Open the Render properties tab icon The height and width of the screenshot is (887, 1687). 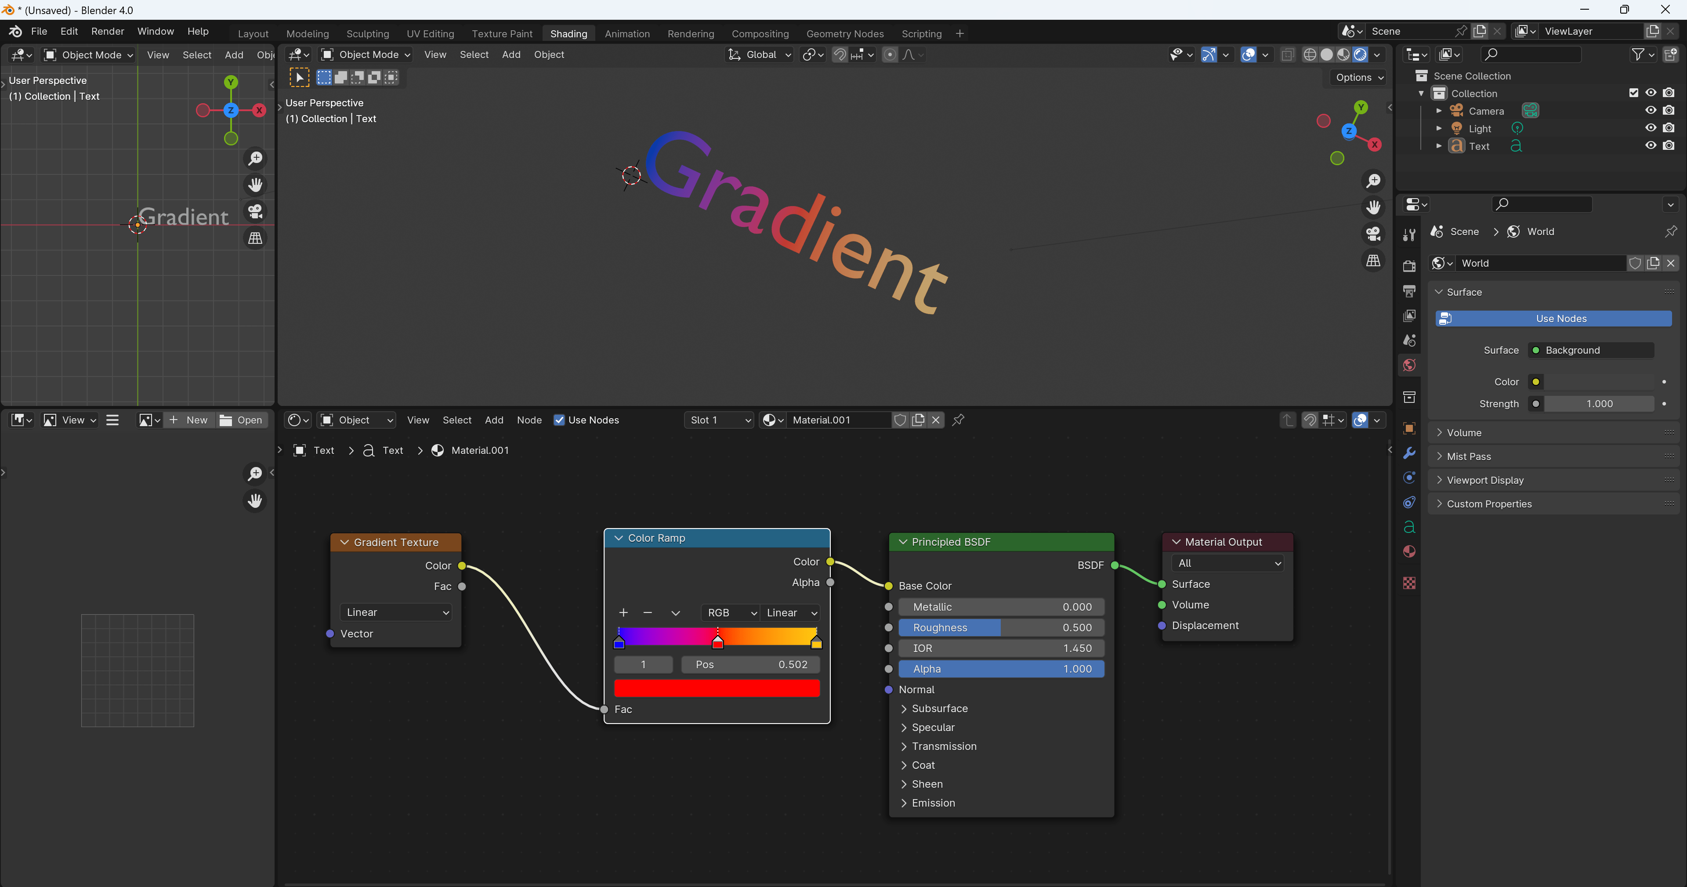point(1409,267)
